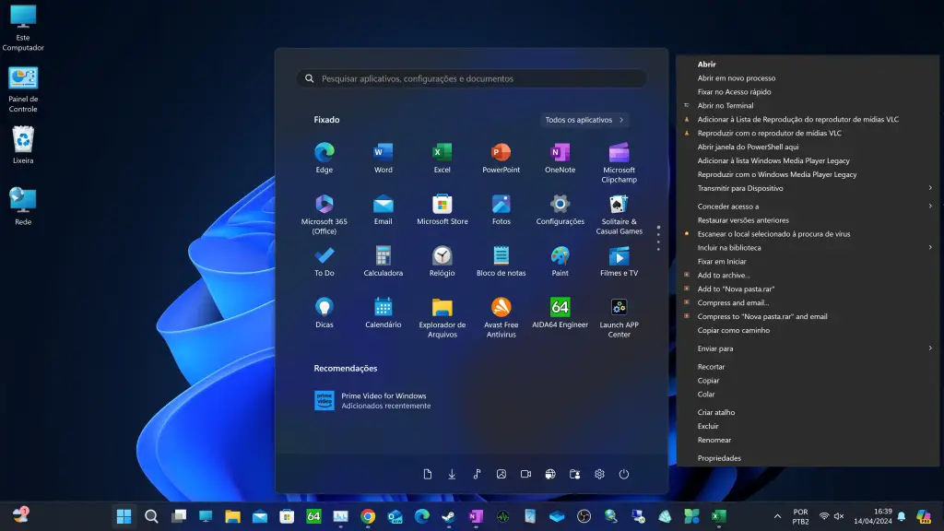Launch Microsoft Clipchamp

(619, 162)
